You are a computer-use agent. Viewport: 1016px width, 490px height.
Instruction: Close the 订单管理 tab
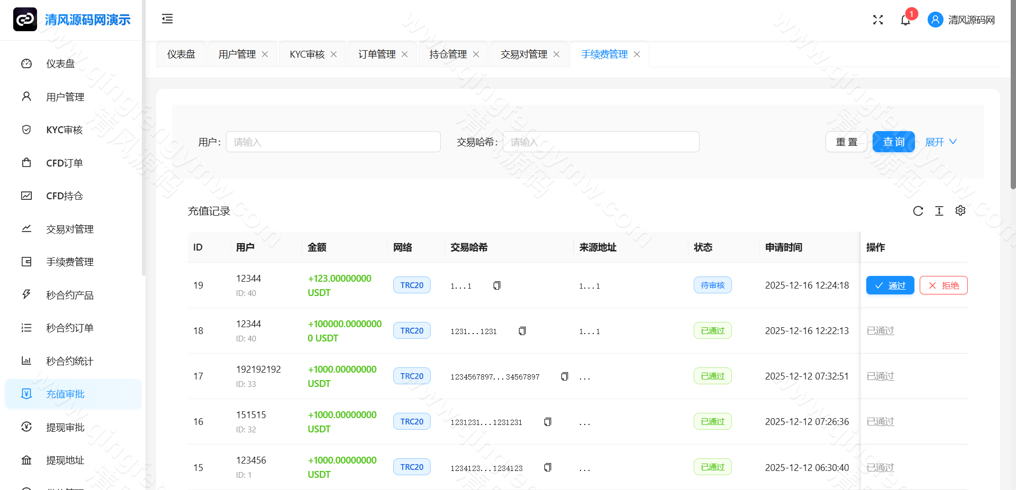click(404, 54)
